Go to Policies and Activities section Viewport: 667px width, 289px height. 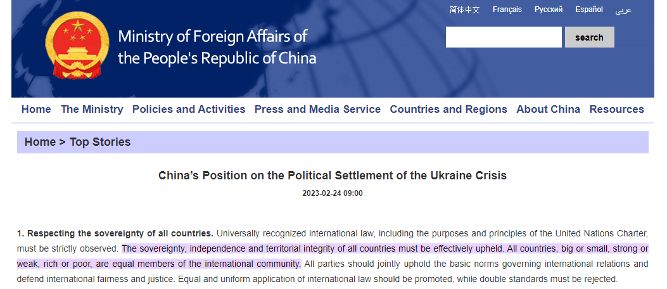click(189, 109)
